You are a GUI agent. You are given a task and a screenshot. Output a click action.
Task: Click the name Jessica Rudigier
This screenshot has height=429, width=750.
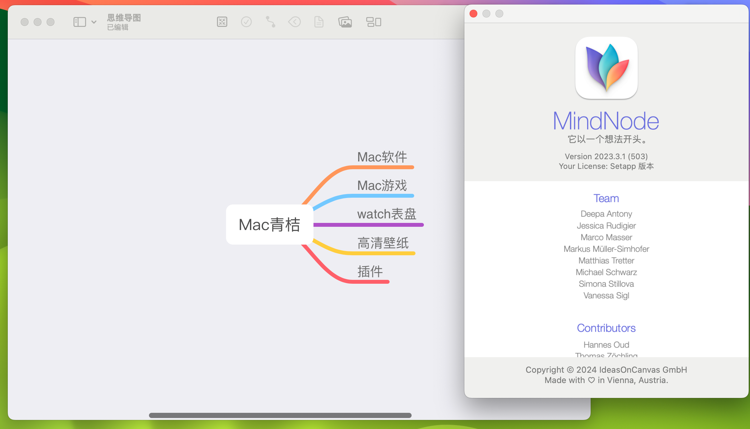click(x=606, y=225)
